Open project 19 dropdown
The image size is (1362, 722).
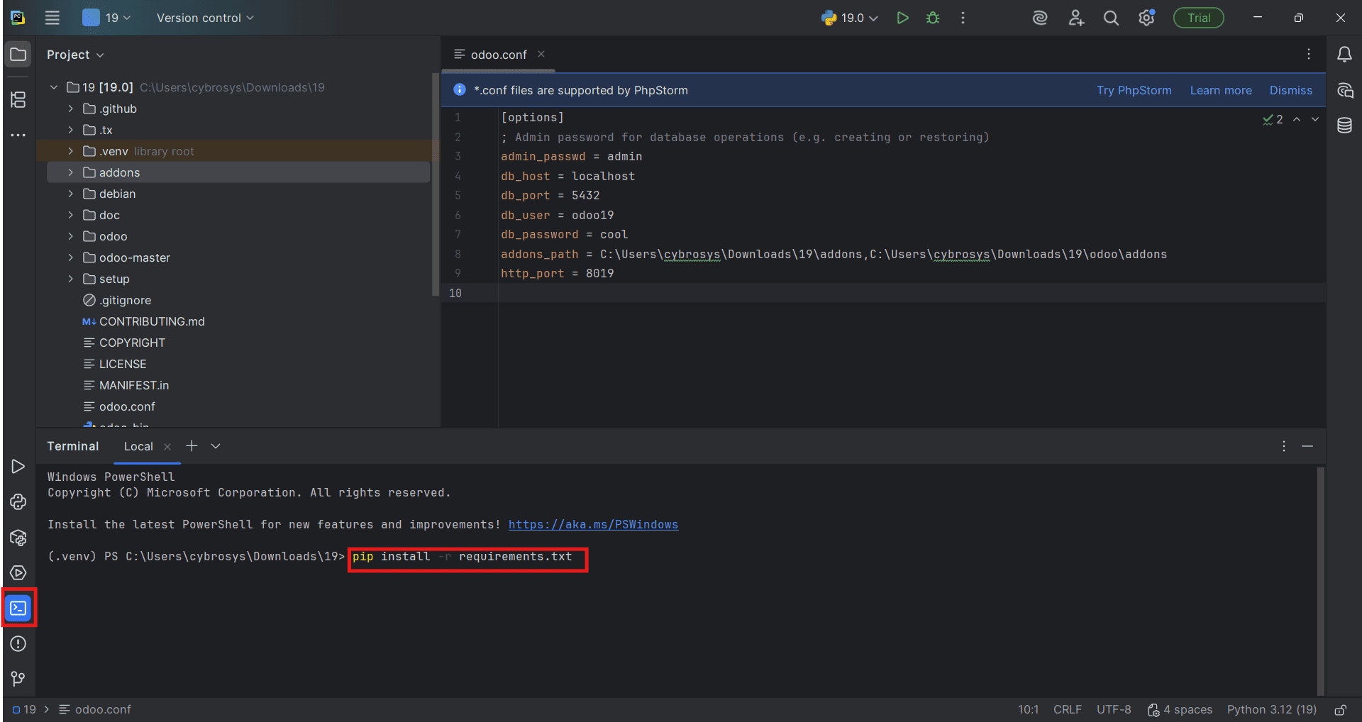pos(106,18)
